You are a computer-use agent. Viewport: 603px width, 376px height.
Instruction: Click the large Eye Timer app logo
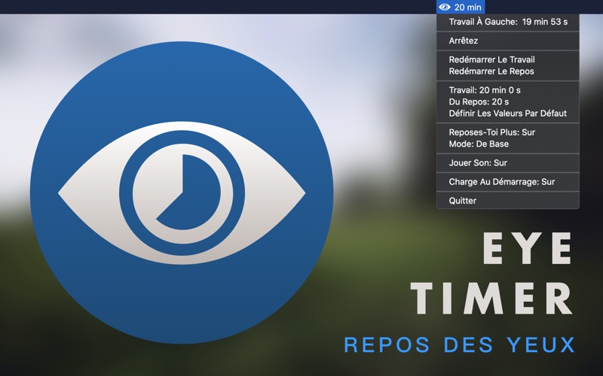(x=182, y=193)
